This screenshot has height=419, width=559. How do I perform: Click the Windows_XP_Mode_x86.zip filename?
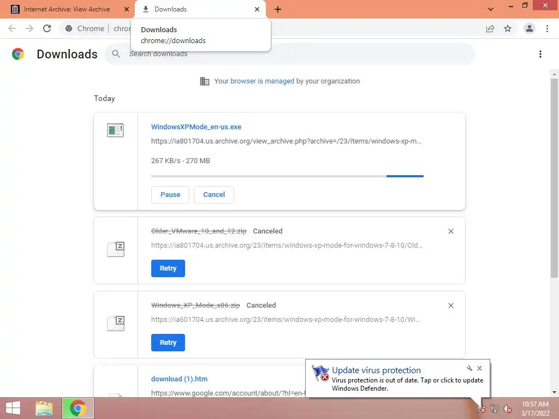(x=195, y=306)
